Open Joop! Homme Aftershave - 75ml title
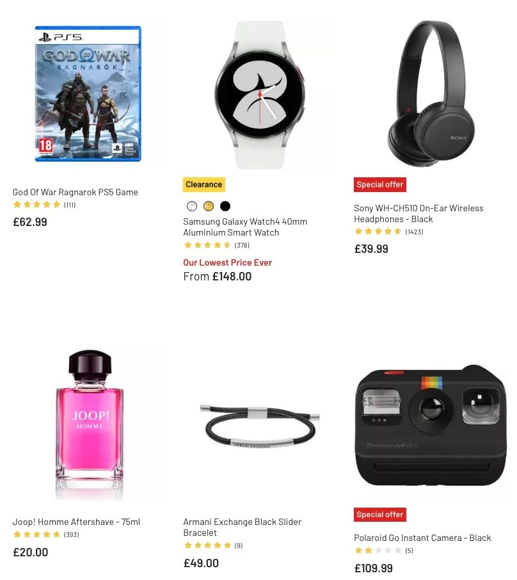Viewport: 517px width, 580px height. point(77,522)
